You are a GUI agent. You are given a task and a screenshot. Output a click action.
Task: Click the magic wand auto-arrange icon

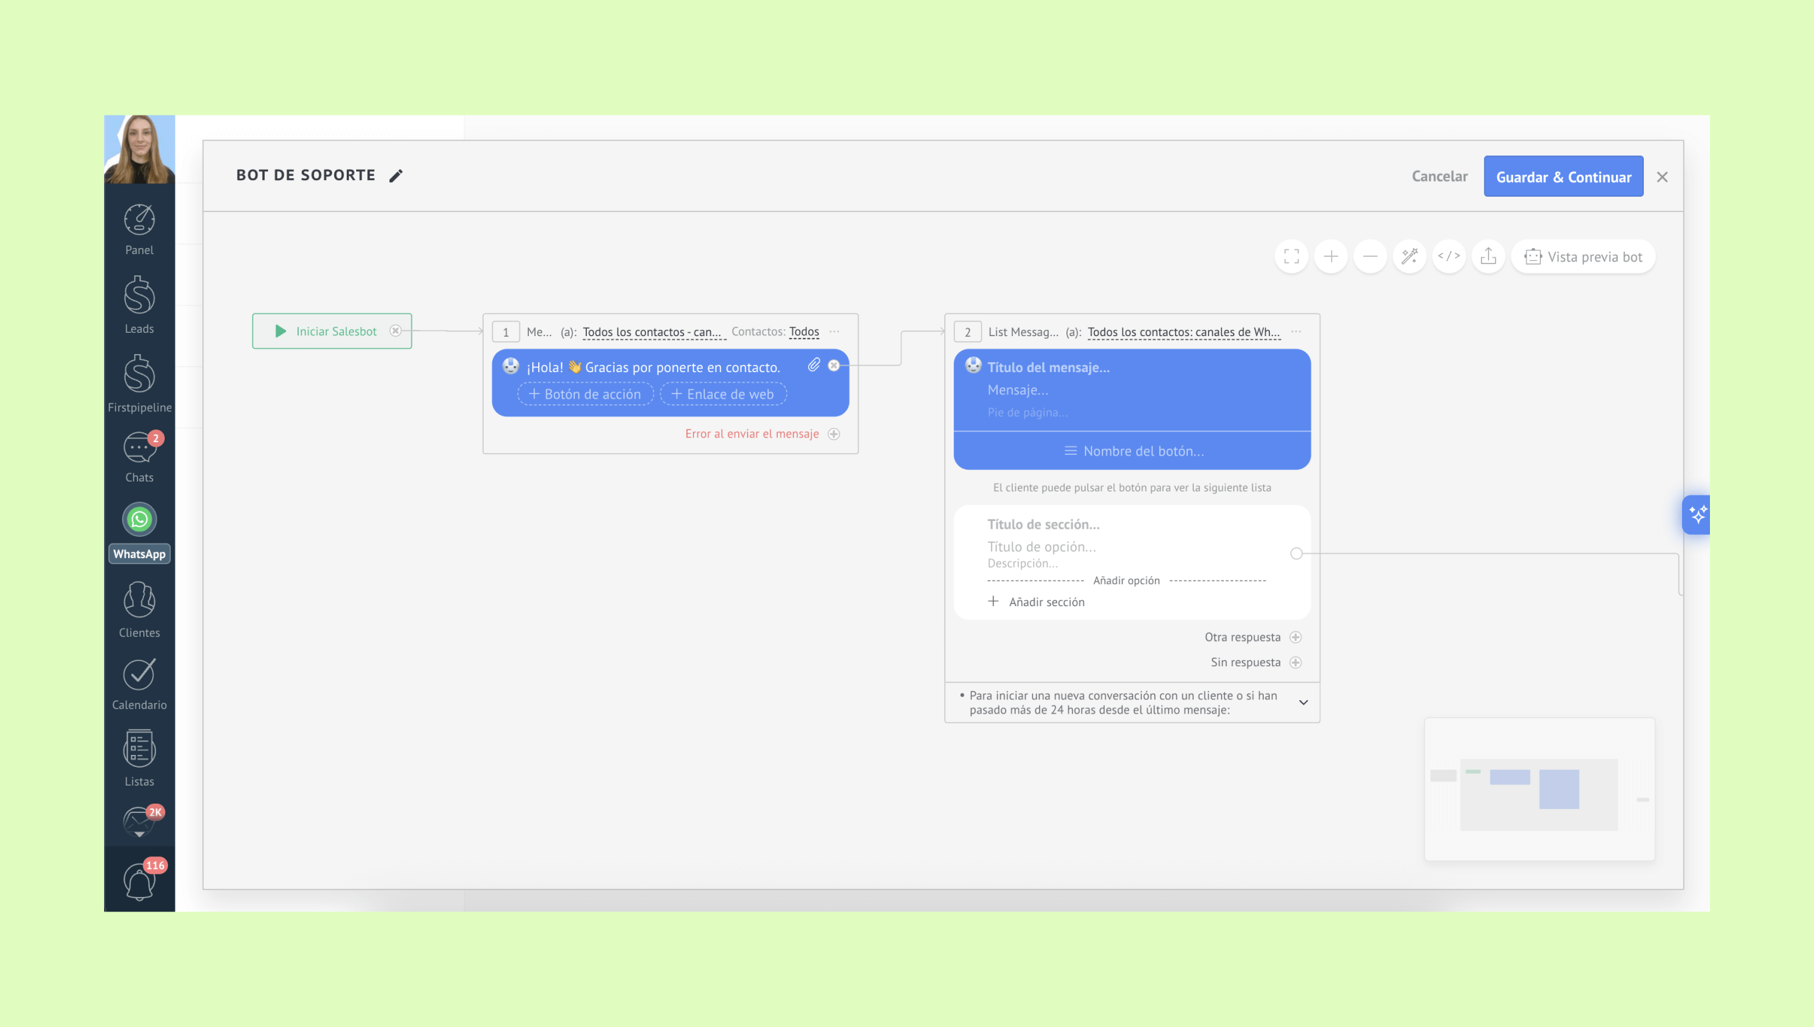(x=1410, y=256)
